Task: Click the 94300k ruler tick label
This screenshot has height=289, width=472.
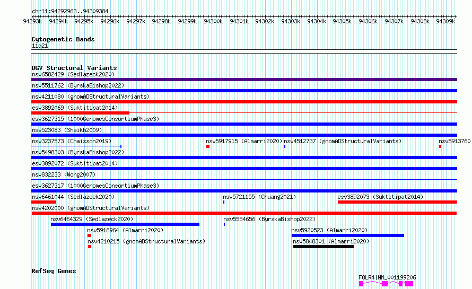Action: click(213, 21)
